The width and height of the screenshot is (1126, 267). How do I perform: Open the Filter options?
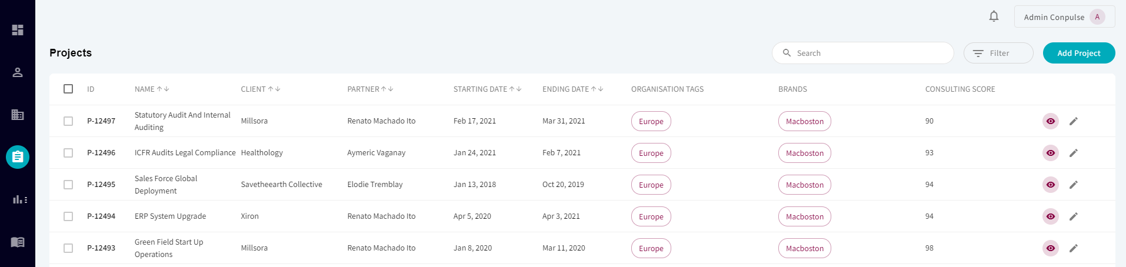pos(998,53)
